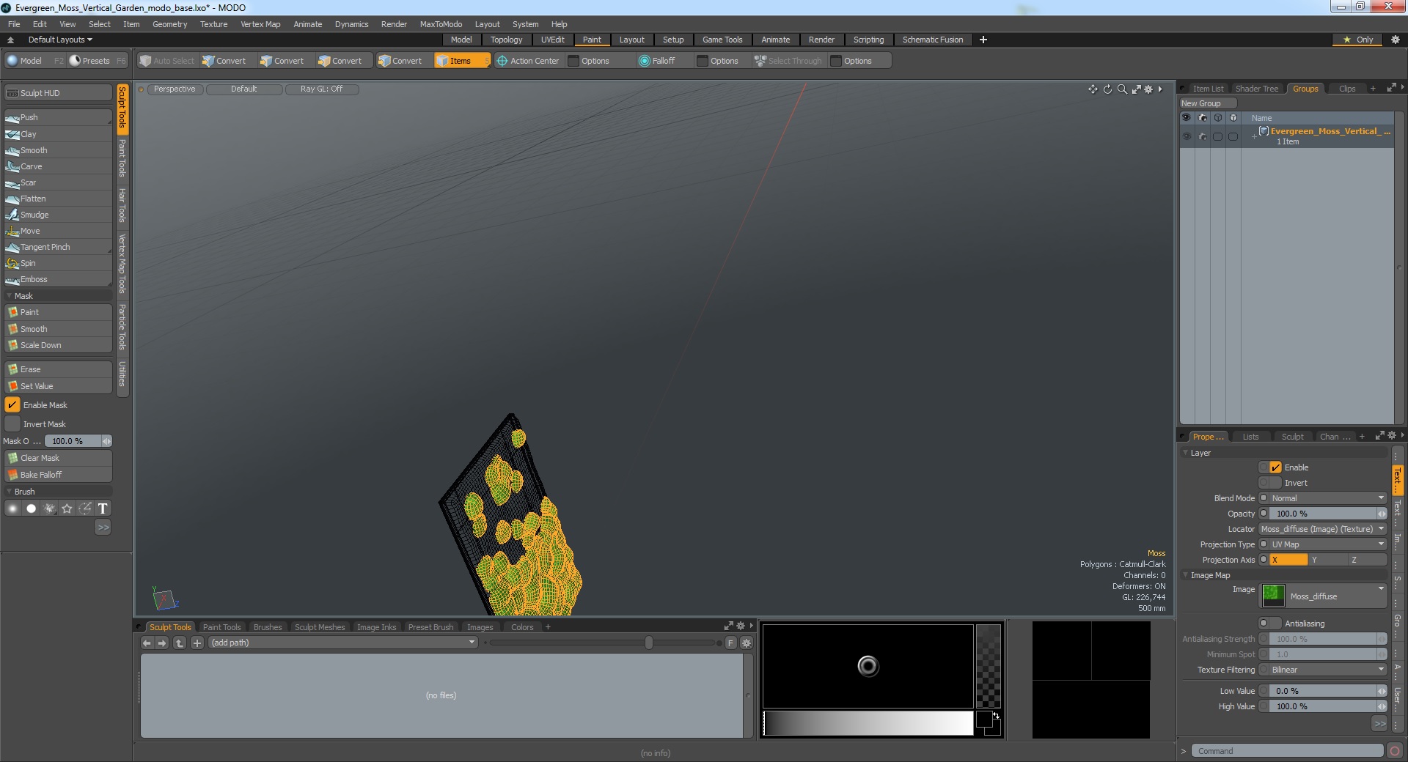Pick the star-shaped brush tip icon

click(67, 508)
